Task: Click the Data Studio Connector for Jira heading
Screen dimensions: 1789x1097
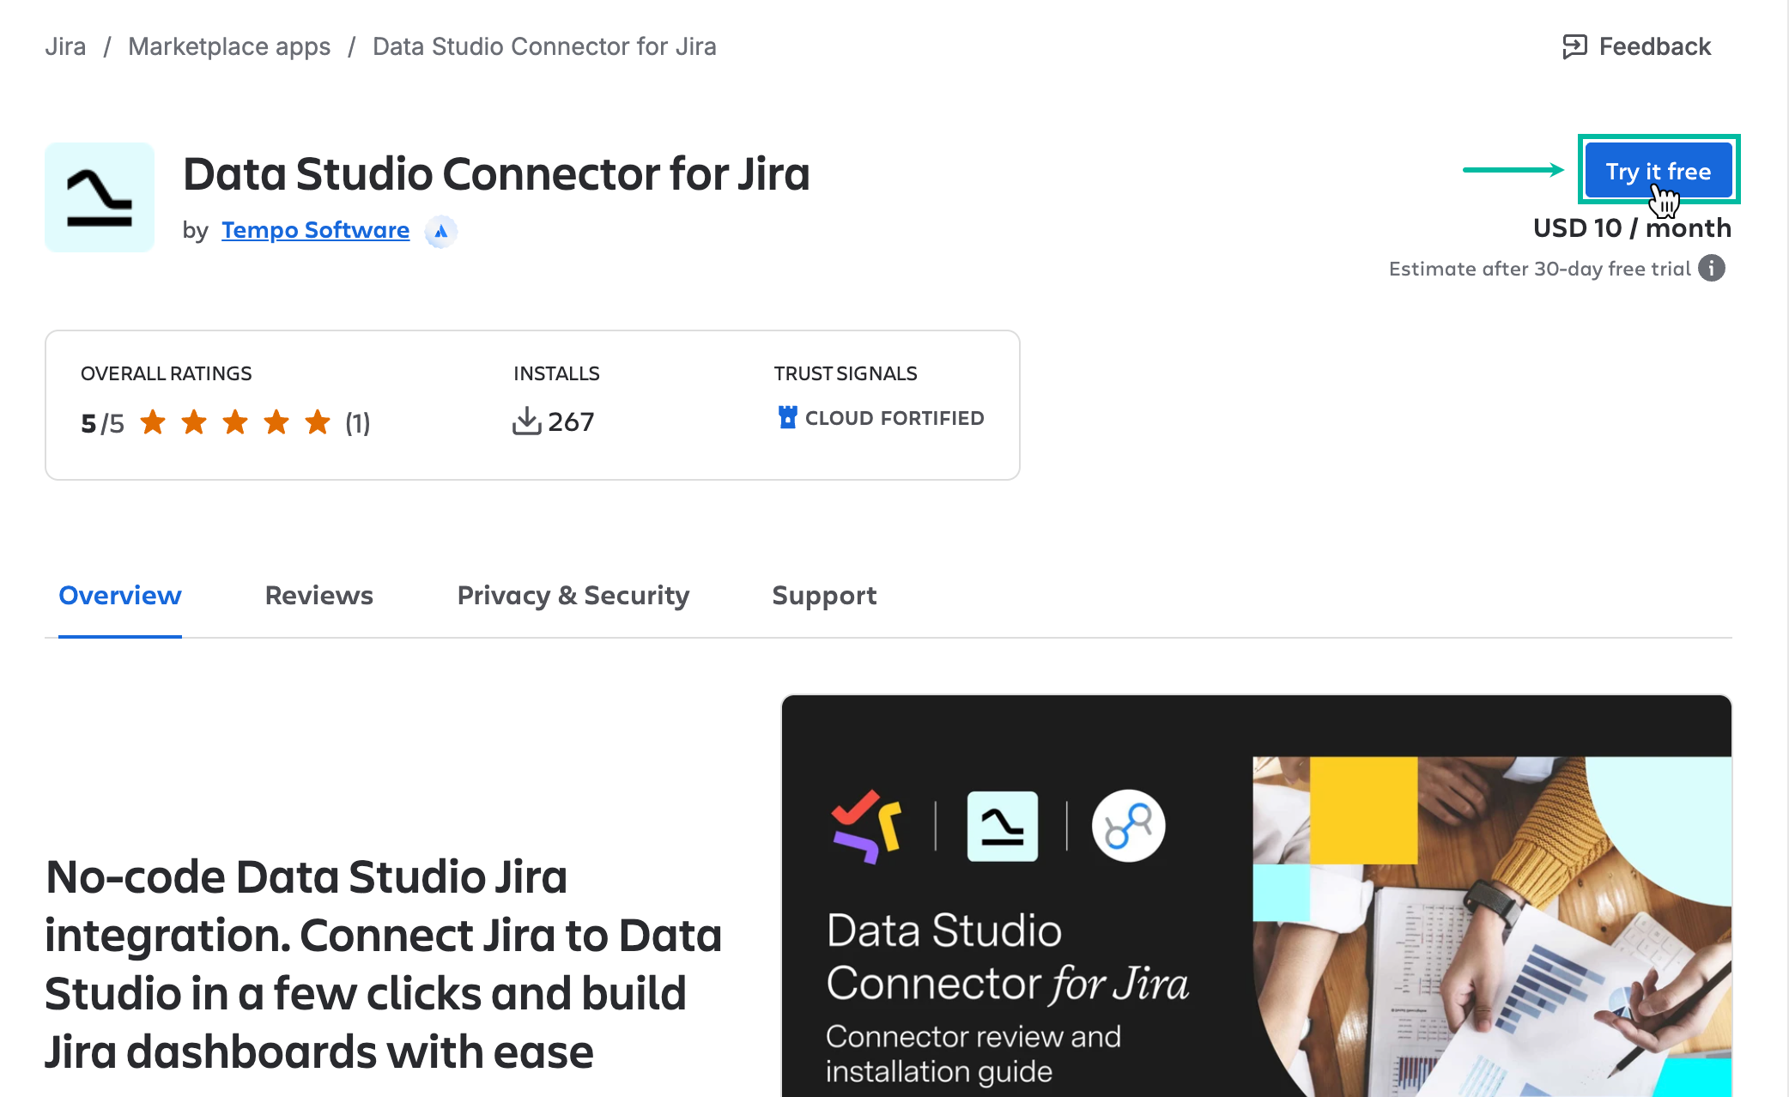Action: coord(496,174)
